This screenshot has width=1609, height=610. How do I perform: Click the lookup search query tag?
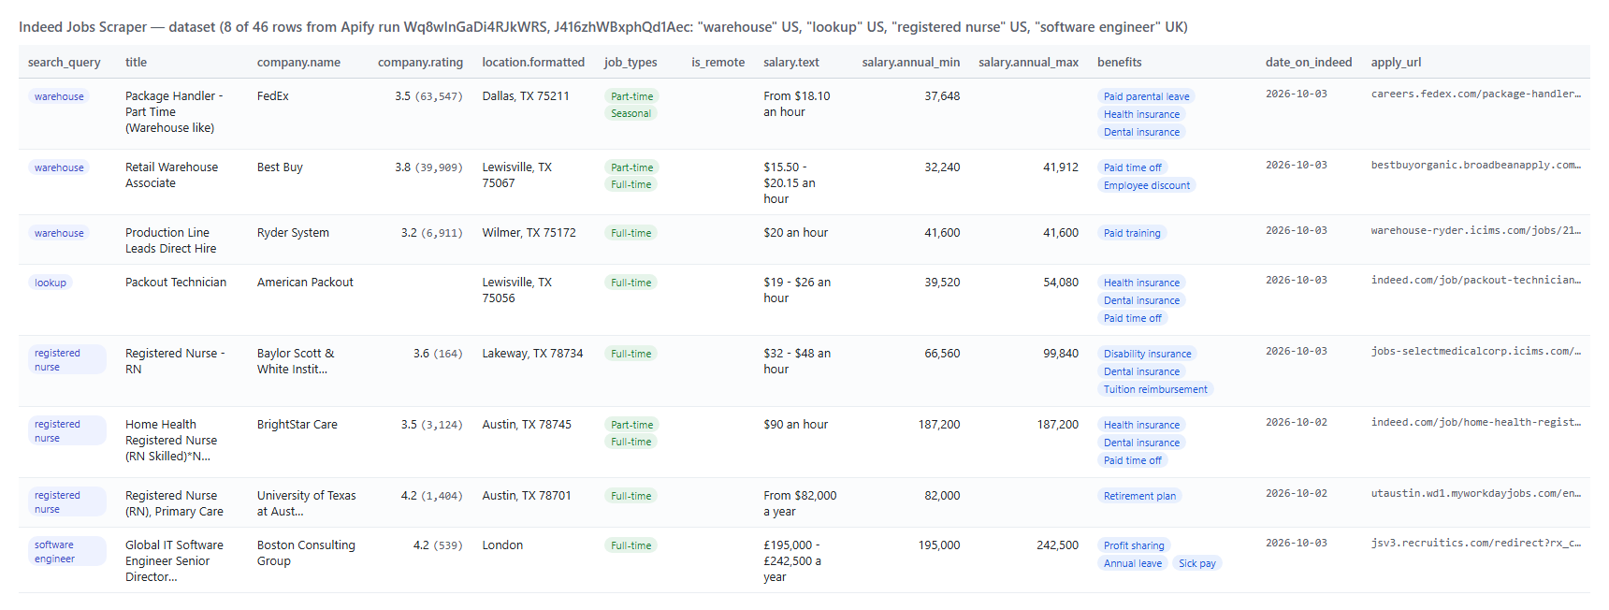51,283
